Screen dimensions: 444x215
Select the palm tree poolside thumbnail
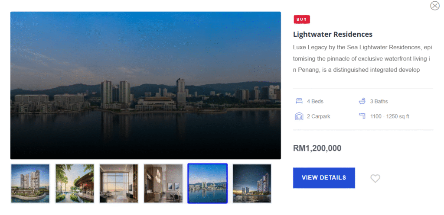[75, 183]
